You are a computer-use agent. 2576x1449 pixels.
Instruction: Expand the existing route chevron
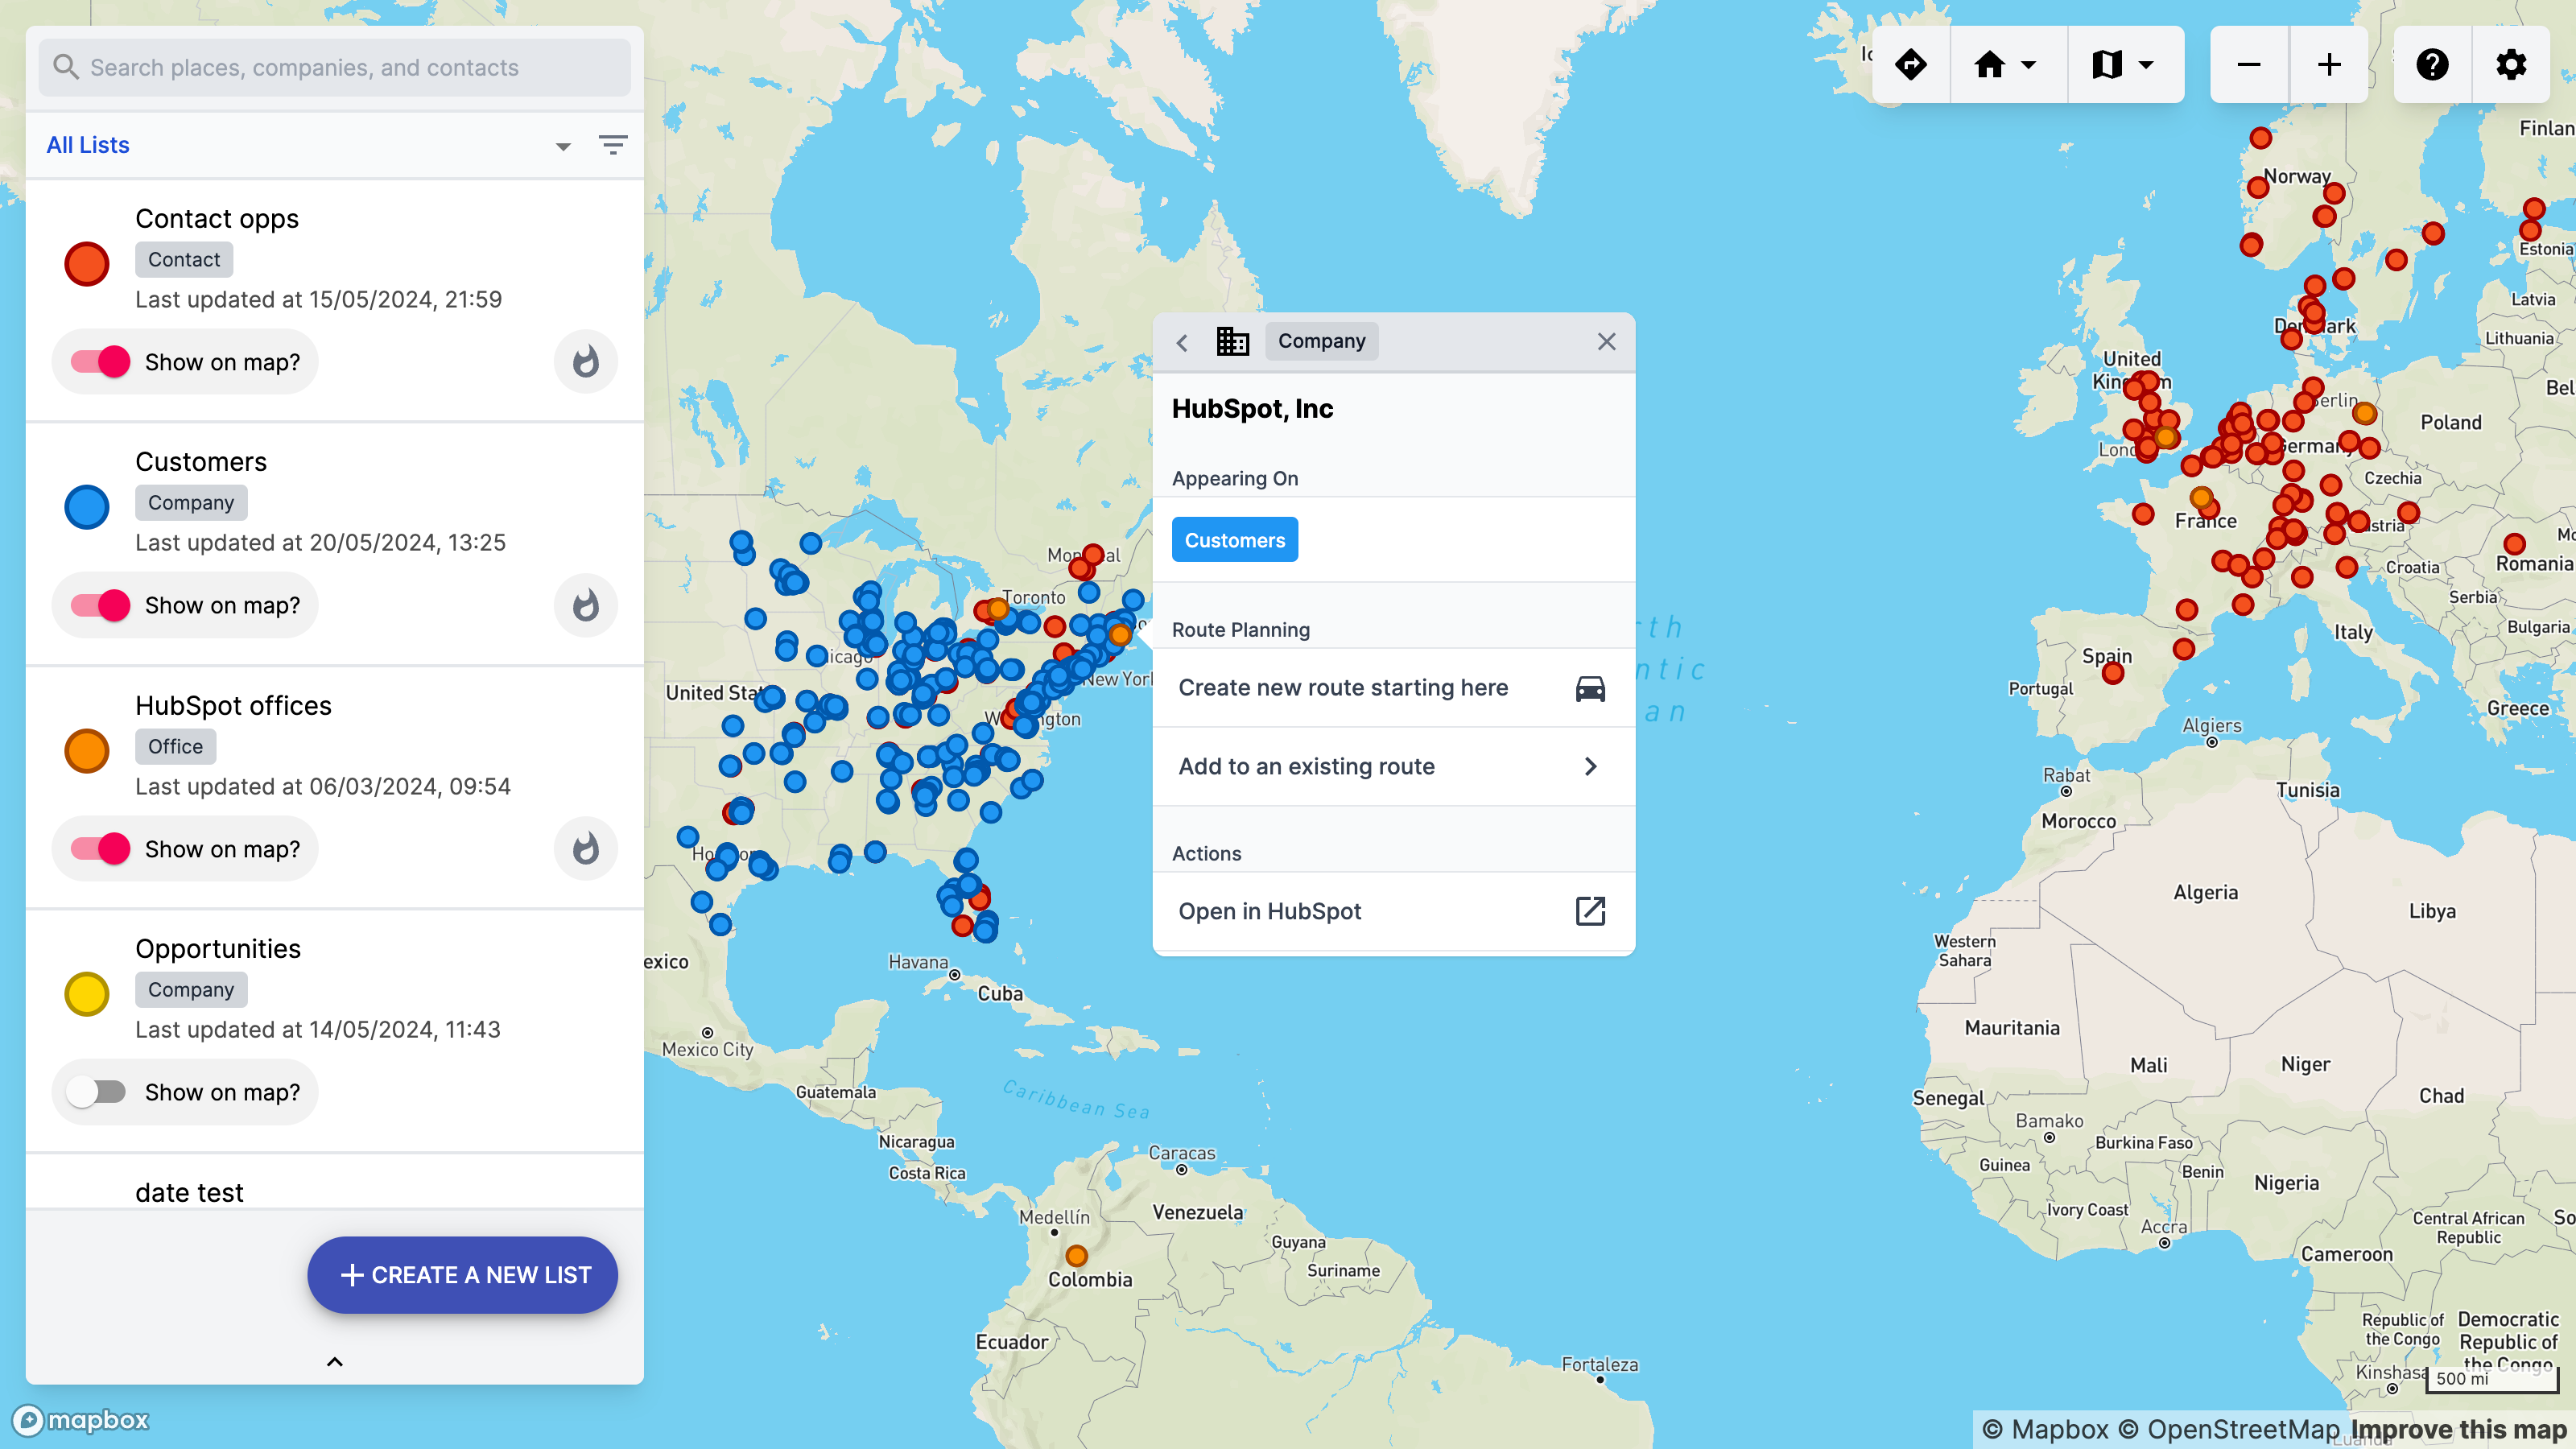(1590, 766)
